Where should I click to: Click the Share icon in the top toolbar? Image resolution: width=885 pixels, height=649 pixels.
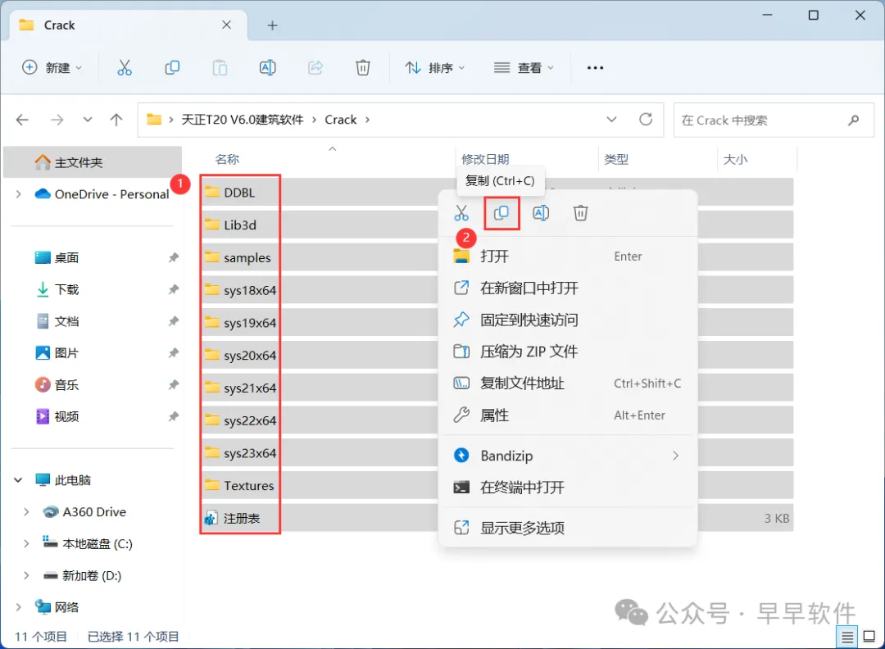tap(315, 68)
